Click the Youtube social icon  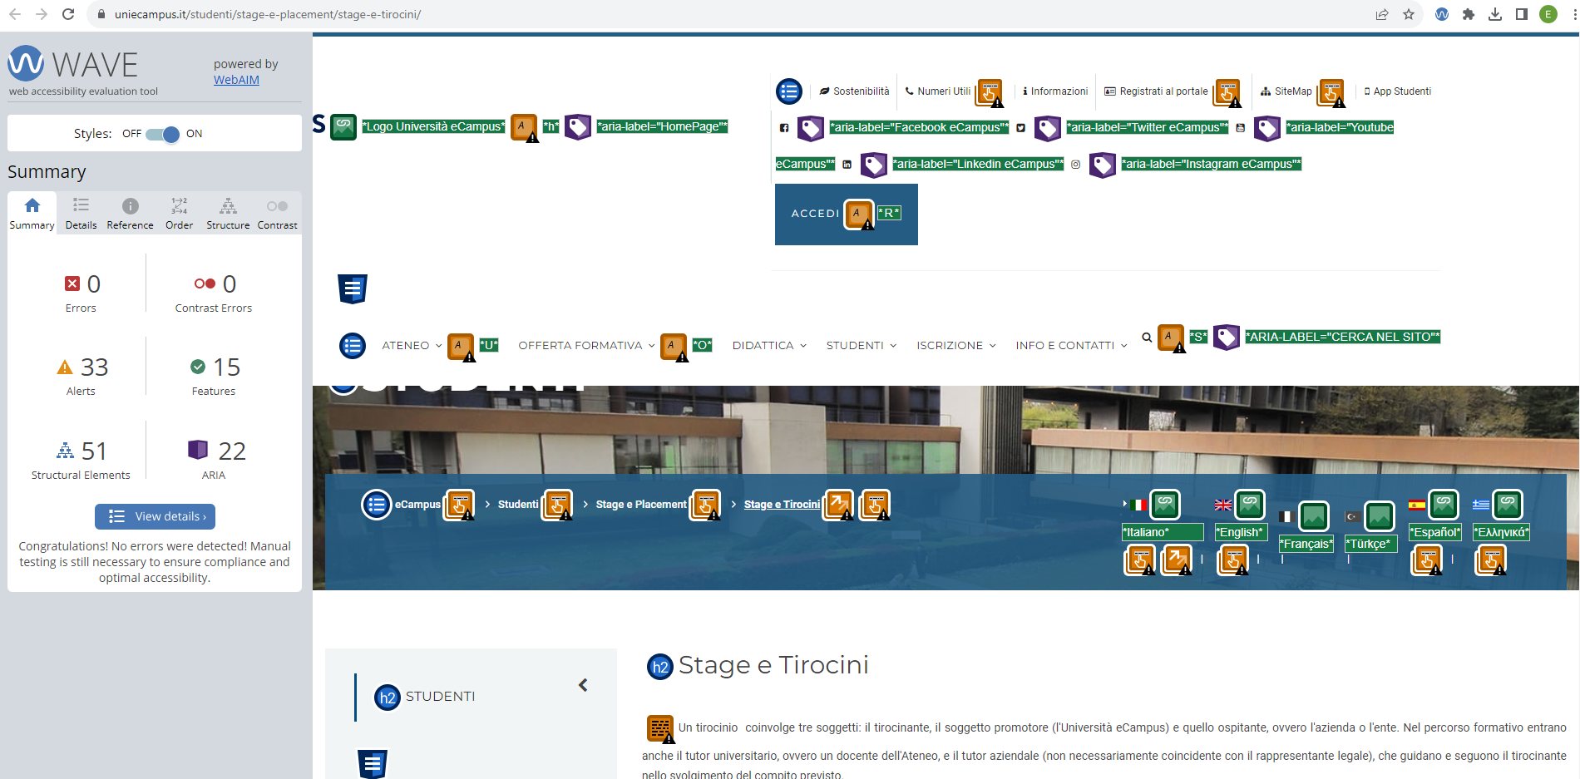click(x=1240, y=128)
